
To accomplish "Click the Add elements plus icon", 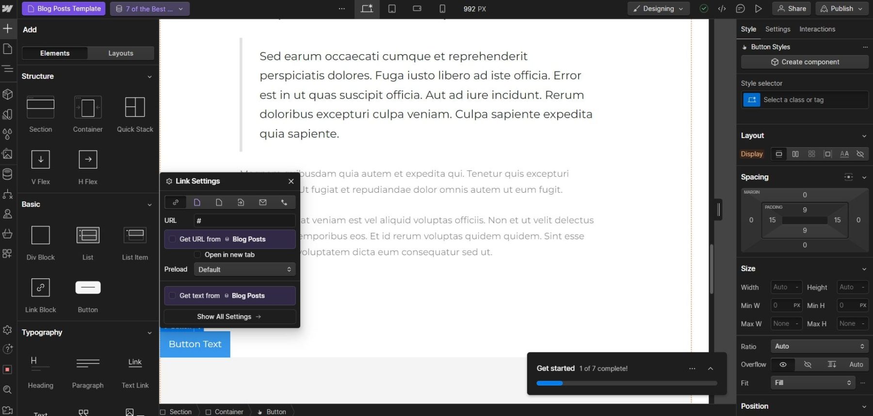I will click(8, 29).
